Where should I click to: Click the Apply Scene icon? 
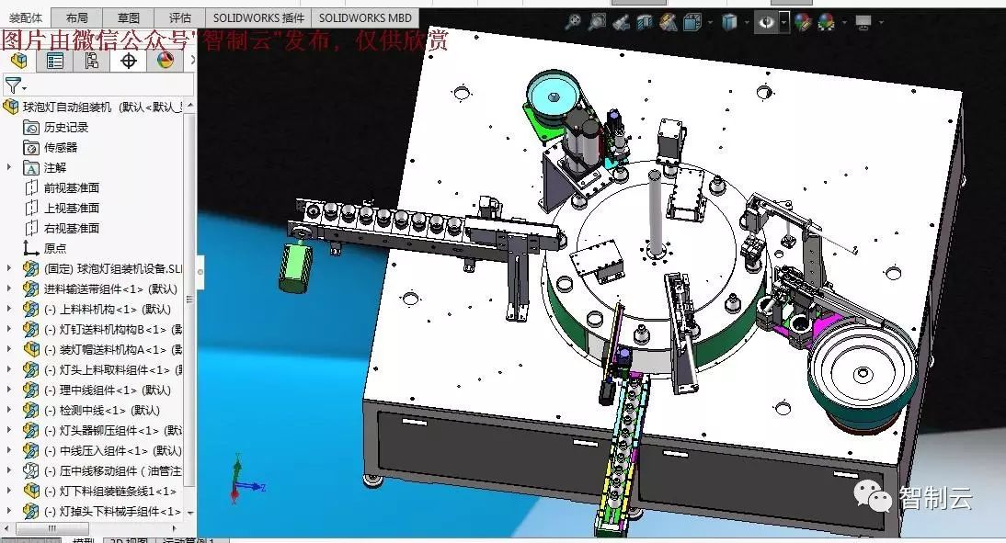827,22
